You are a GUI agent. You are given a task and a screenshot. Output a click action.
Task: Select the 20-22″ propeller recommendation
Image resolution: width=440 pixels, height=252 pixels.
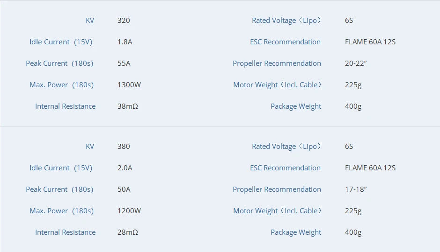click(x=356, y=63)
